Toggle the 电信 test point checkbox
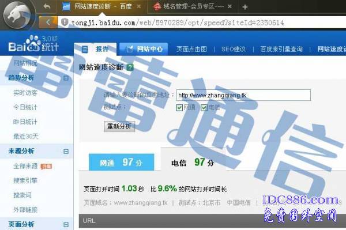The width and height of the screenshot is (346, 230). point(204,108)
